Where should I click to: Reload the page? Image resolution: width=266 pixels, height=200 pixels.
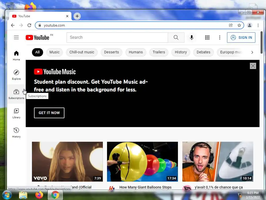pyautogui.click(x=29, y=25)
